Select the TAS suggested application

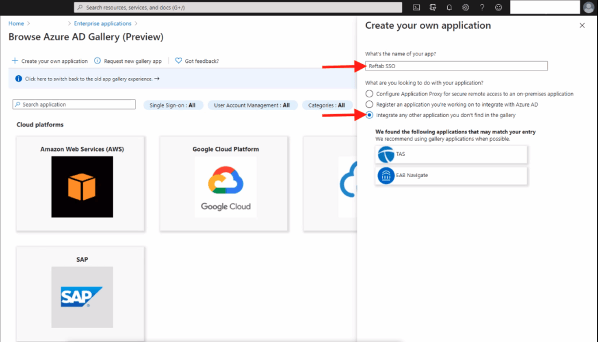pyautogui.click(x=451, y=154)
